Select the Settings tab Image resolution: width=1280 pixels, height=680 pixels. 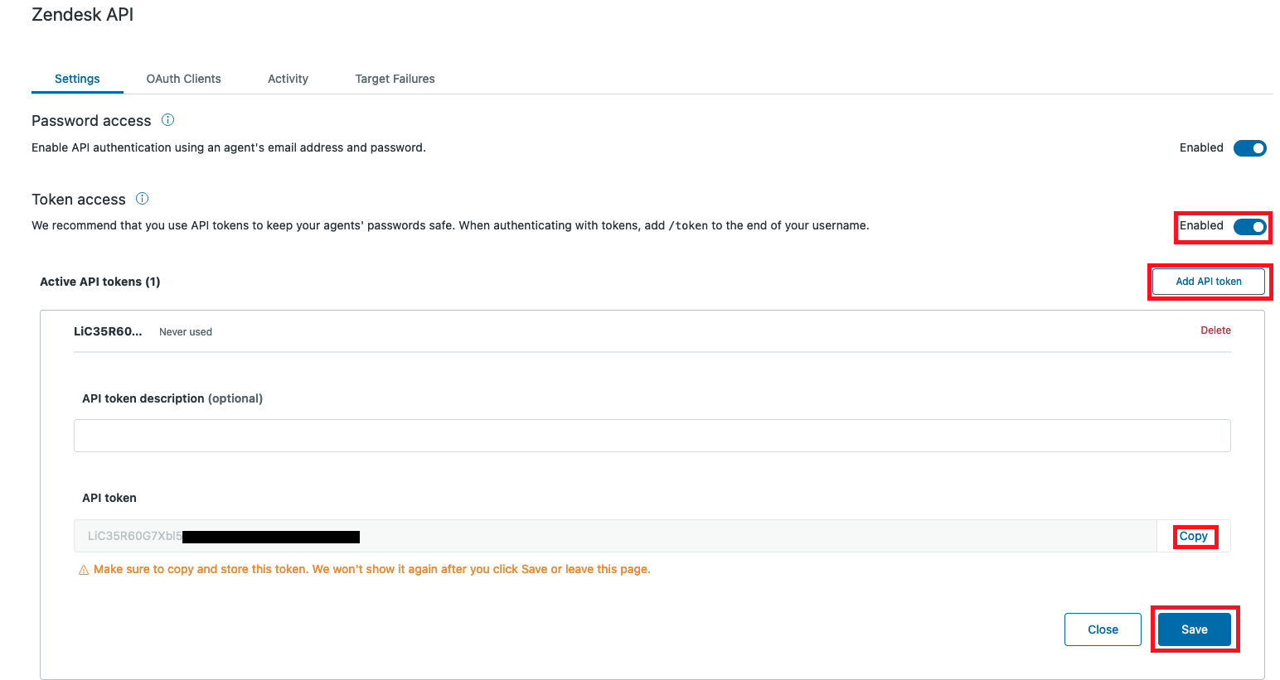coord(77,79)
